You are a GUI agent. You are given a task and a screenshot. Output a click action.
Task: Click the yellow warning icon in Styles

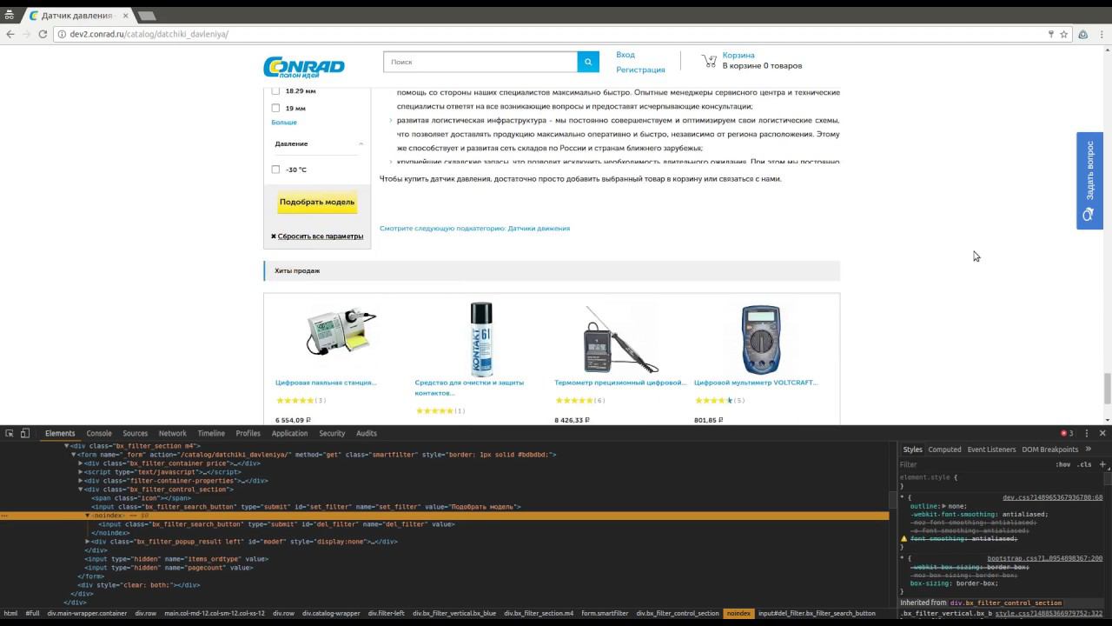click(x=903, y=539)
